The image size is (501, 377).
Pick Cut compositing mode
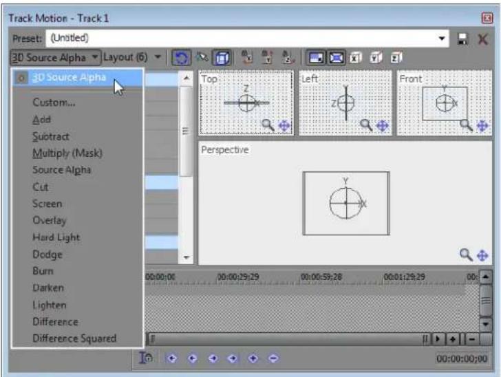40,186
